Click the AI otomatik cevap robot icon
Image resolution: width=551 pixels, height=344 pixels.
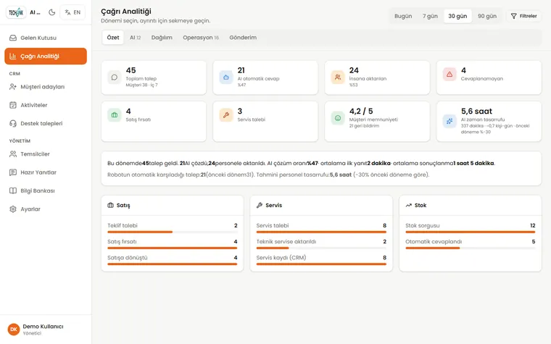226,77
